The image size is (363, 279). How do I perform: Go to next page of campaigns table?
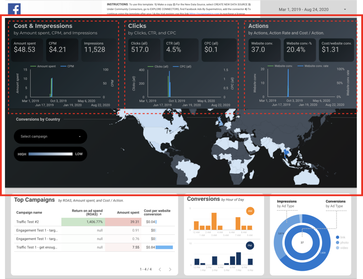[x=170, y=269]
